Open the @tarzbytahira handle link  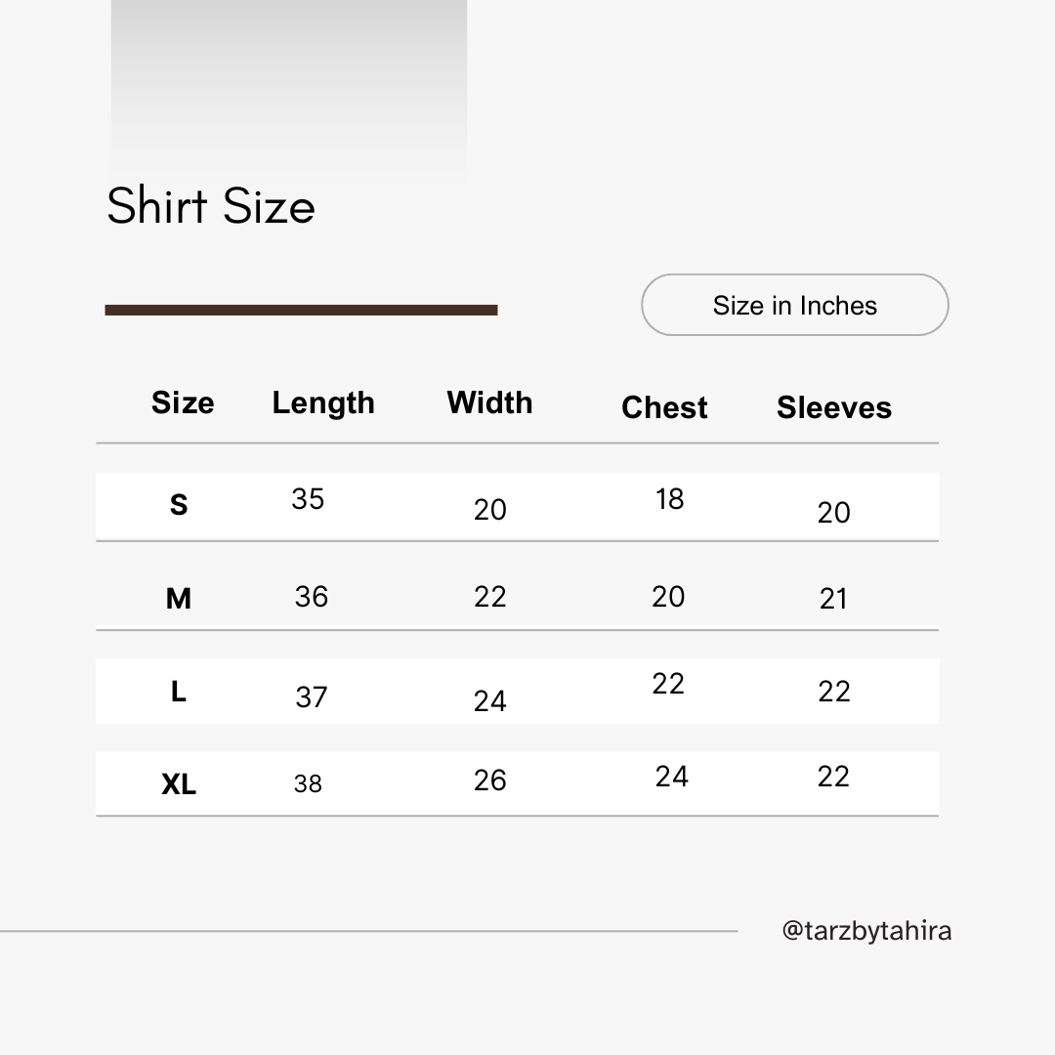point(866,930)
